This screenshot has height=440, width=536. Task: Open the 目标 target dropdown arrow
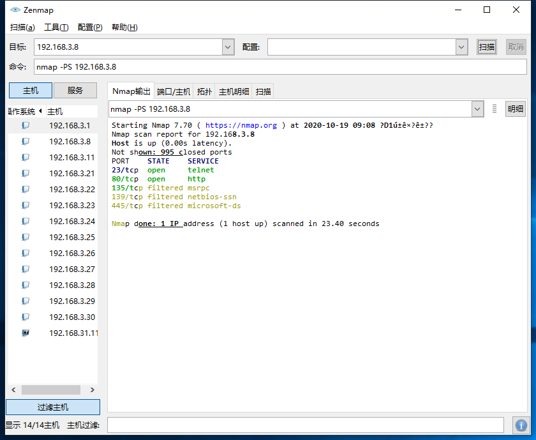(228, 47)
